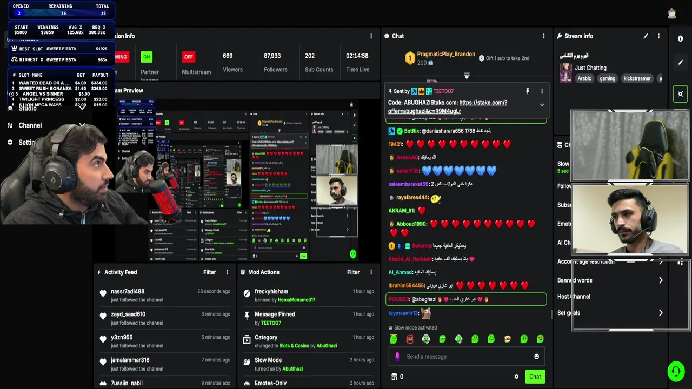Click the Emotes-Only mod action row

(308, 383)
